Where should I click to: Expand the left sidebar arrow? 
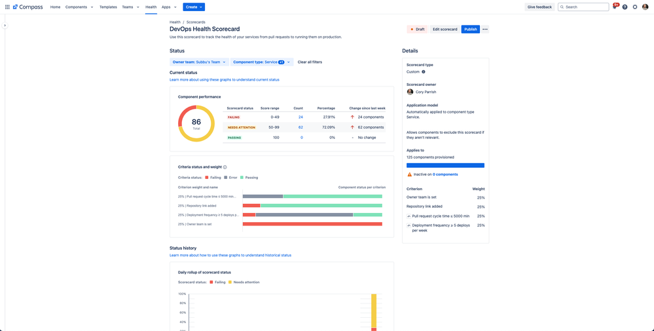coord(5,26)
